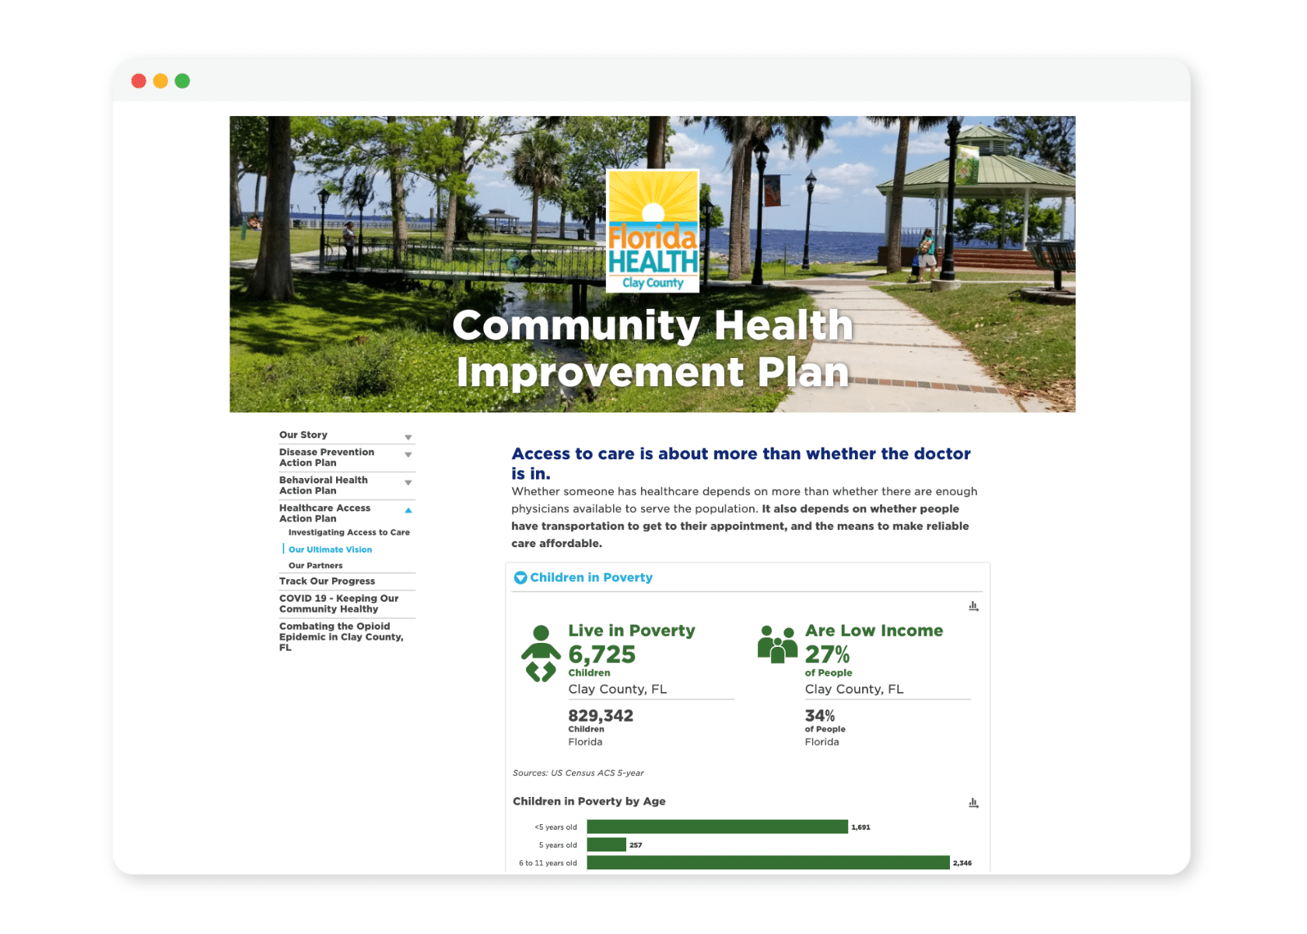
Task: Click the 6 to 11 years old bar
Action: 769,862
